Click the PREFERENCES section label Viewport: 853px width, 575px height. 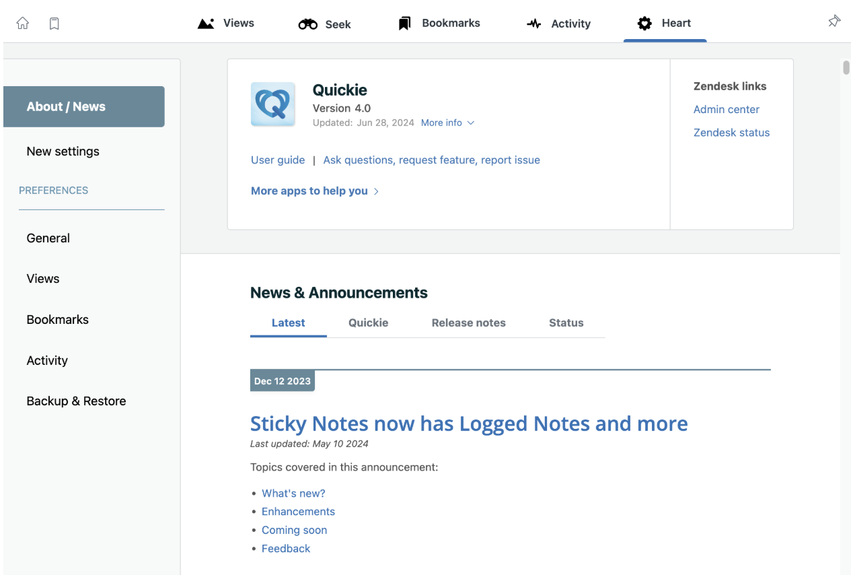coord(54,191)
